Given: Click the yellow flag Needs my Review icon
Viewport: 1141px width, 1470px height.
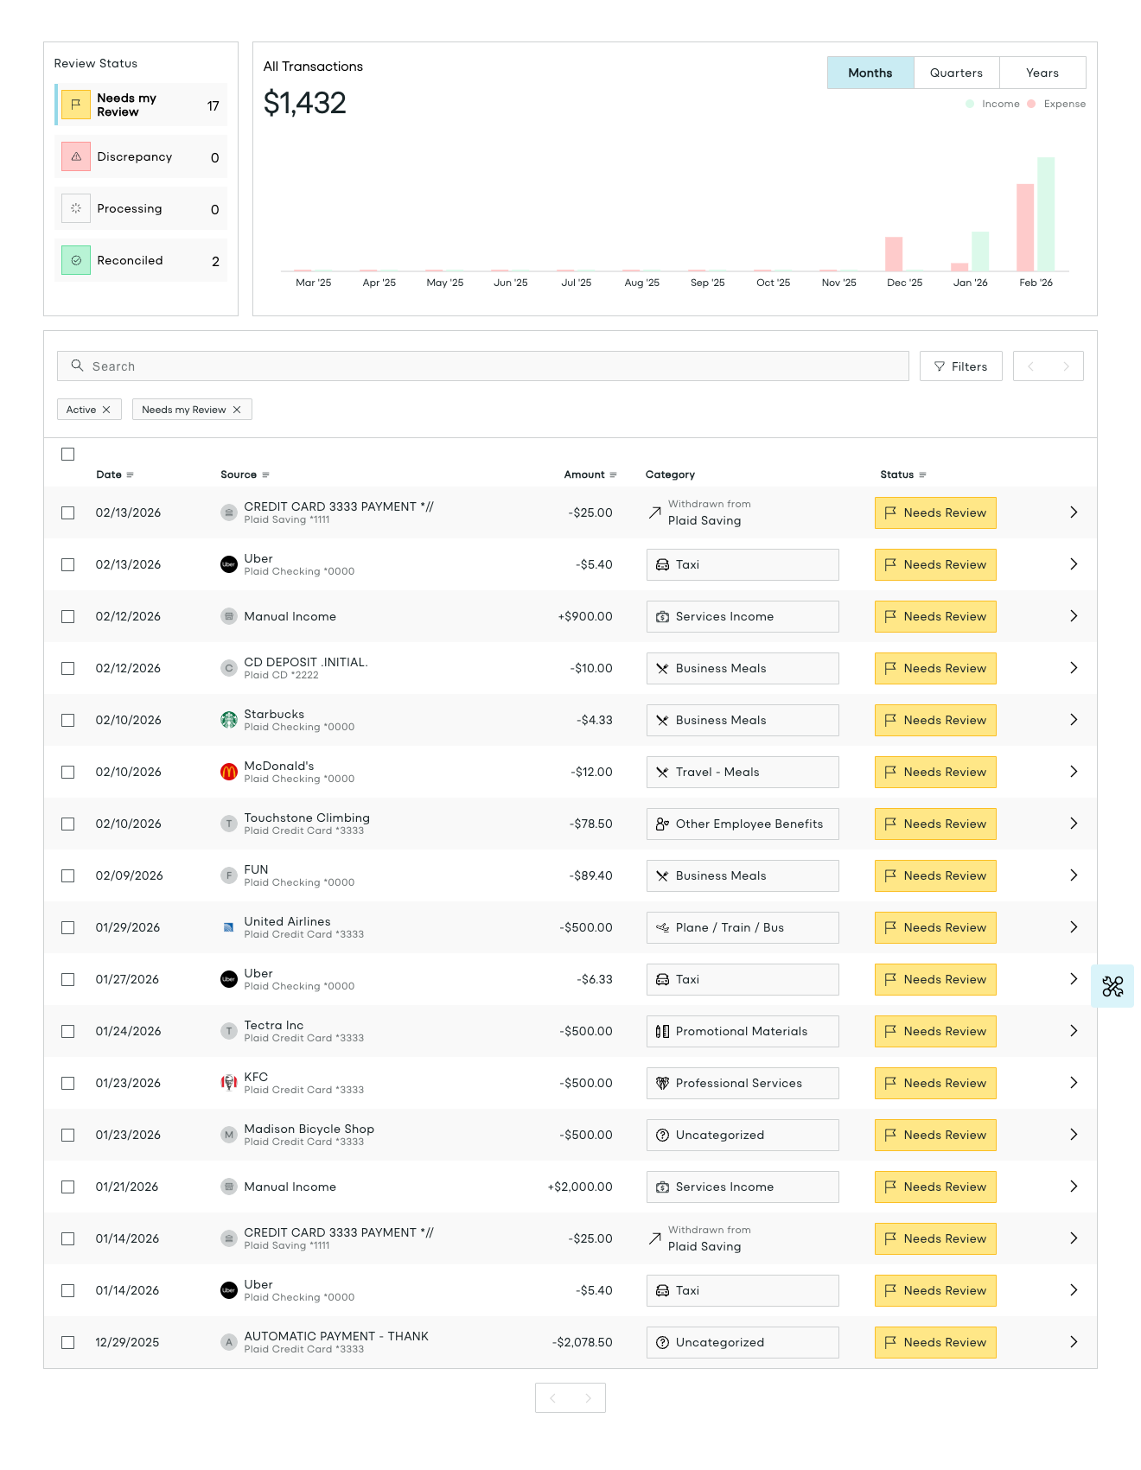Looking at the screenshot, I should [x=76, y=105].
